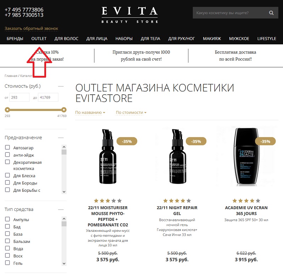Open the ДЛЯ ВОЛОС menu item
Viewport: 283px width, 274px height.
(x=66, y=39)
